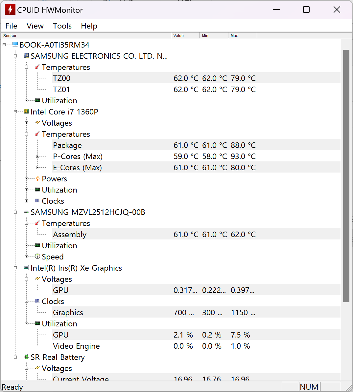
Task: Click the gauge icon beside Speed
Action: pos(37,256)
